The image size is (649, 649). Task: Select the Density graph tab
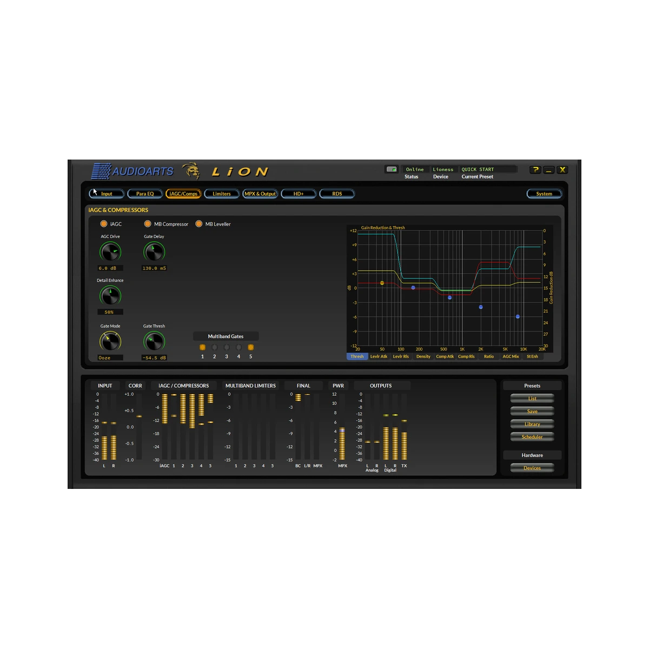(423, 356)
